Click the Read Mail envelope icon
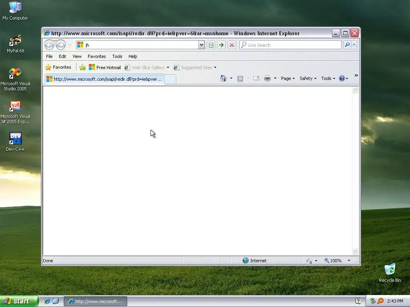410x307 pixels. click(x=256, y=78)
